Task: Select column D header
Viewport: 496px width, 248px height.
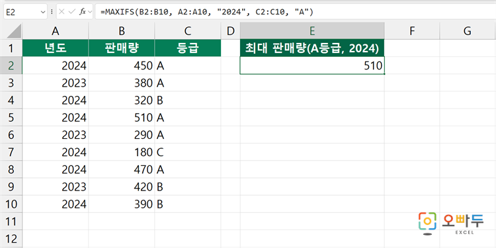Action: pyautogui.click(x=231, y=31)
